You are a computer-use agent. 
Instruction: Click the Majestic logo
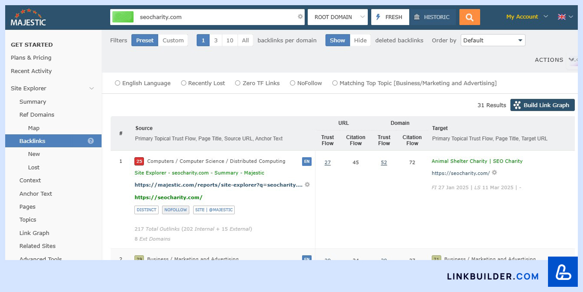(x=29, y=17)
